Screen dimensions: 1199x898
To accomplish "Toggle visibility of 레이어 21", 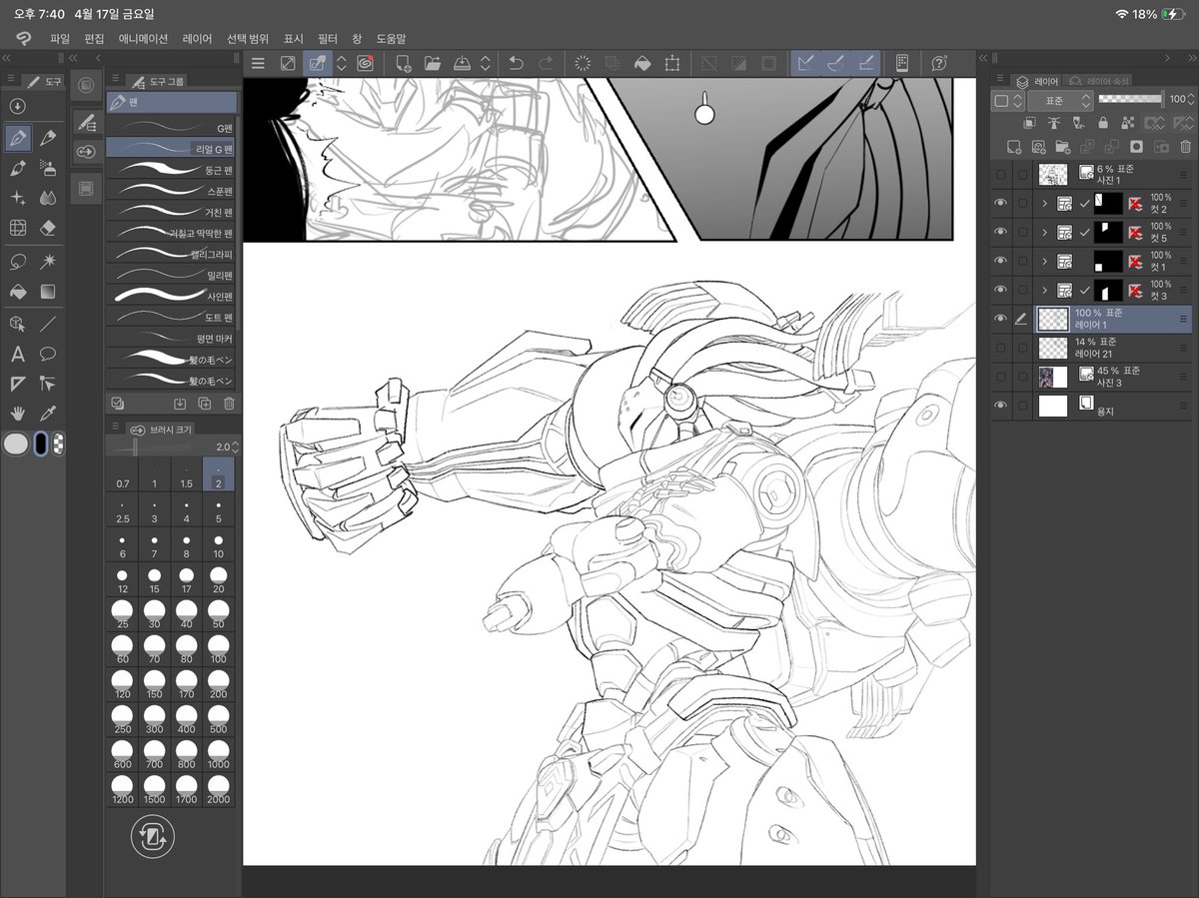I will pos(1000,348).
